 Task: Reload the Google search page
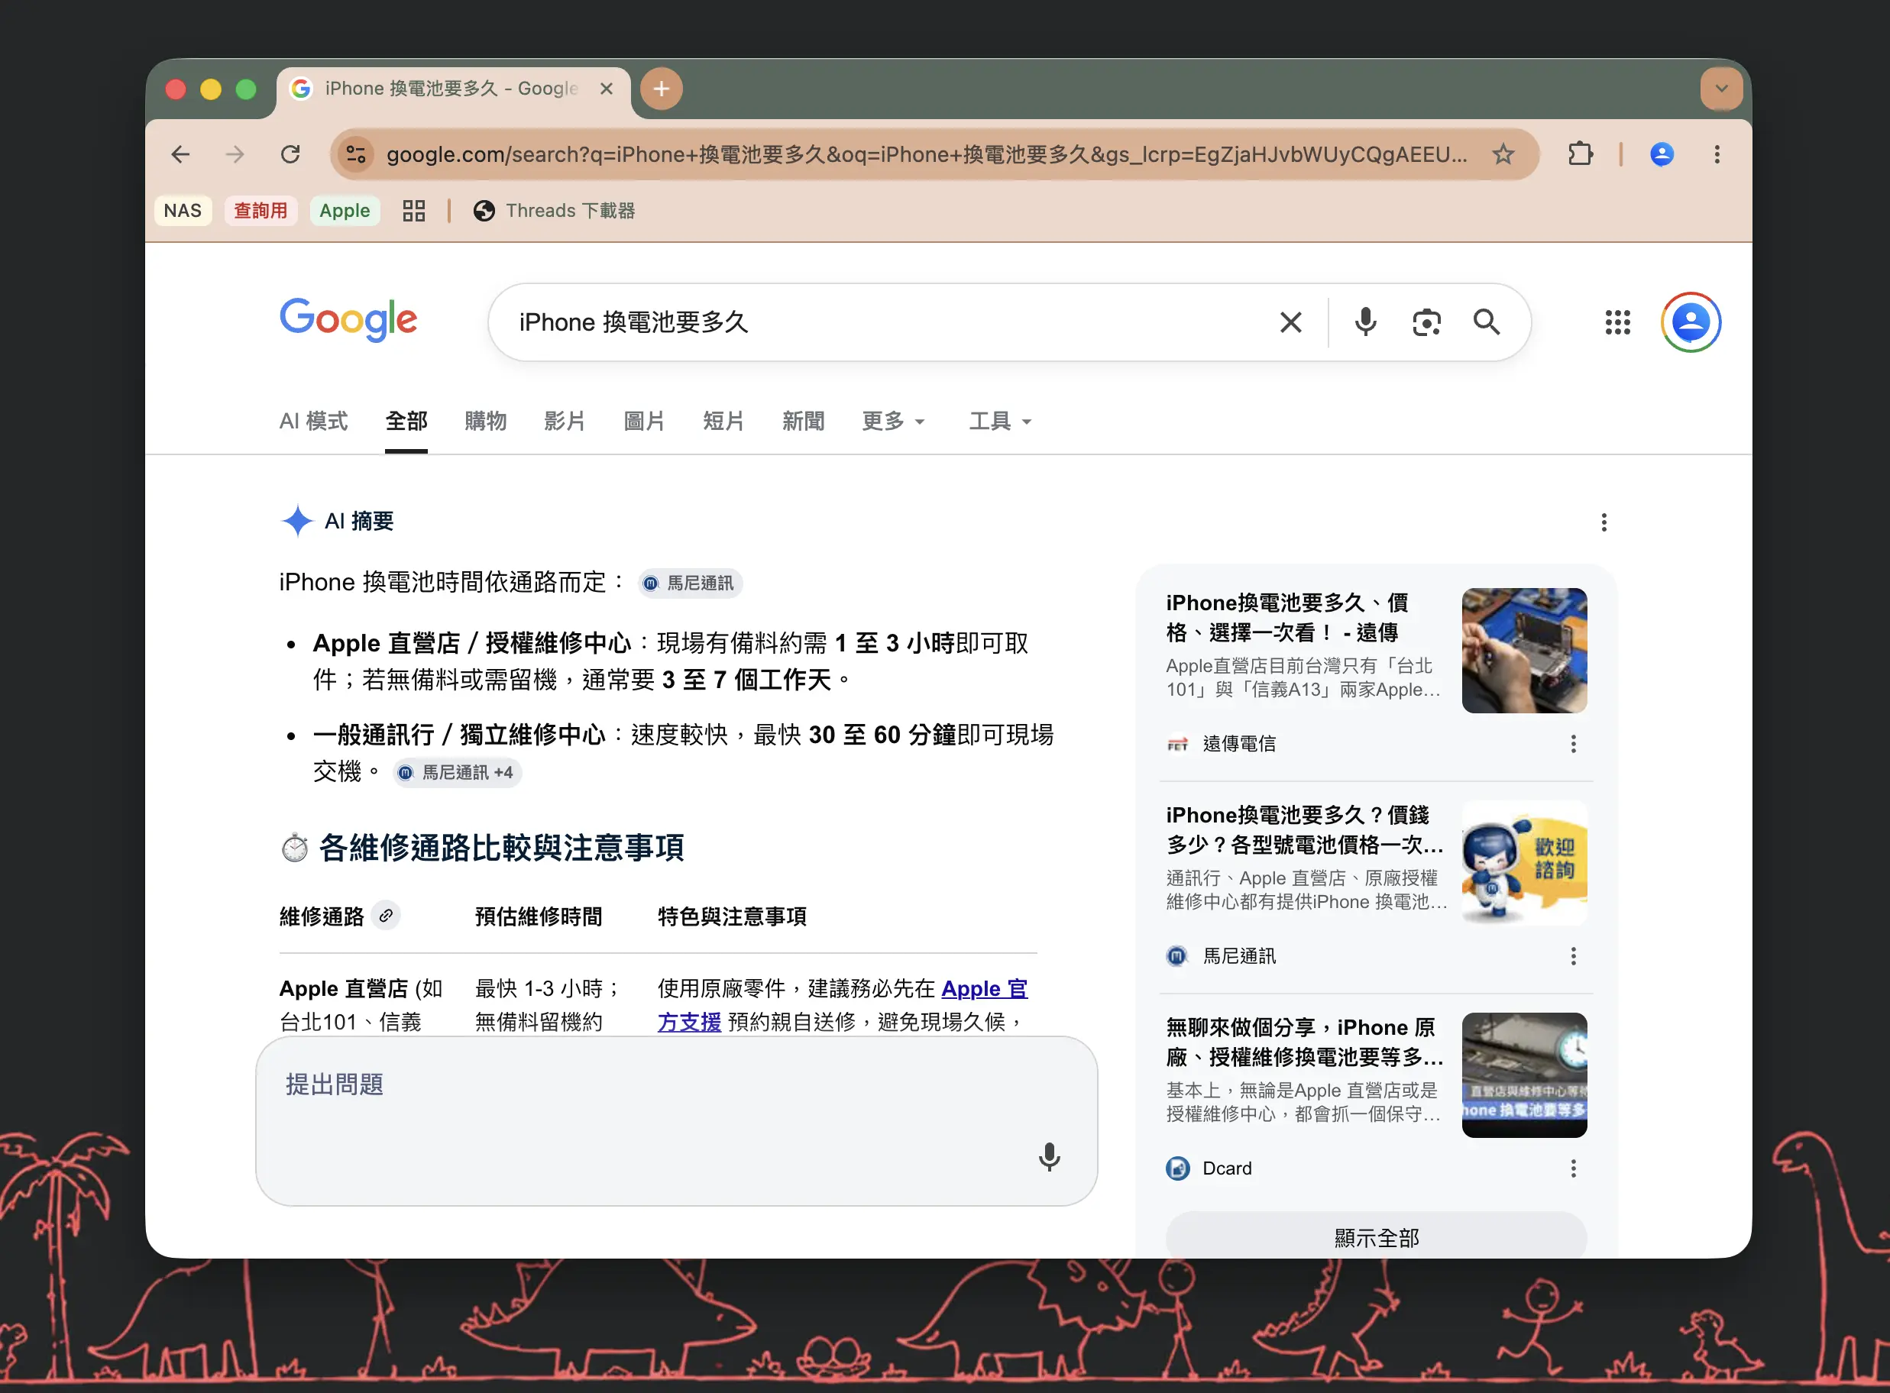pos(290,154)
